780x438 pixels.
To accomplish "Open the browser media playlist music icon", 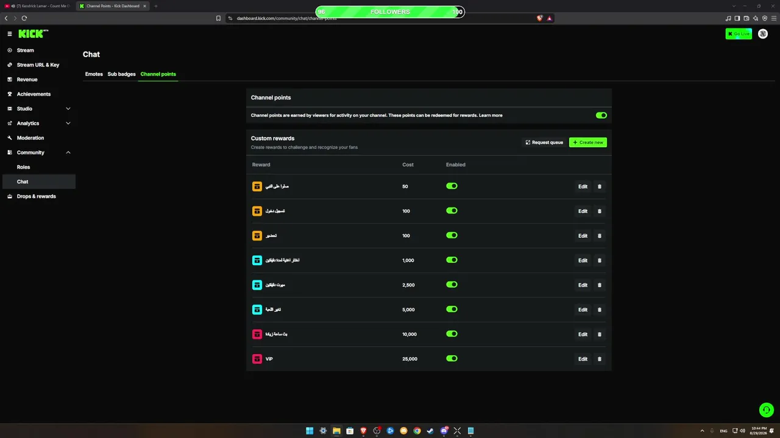I will [728, 18].
